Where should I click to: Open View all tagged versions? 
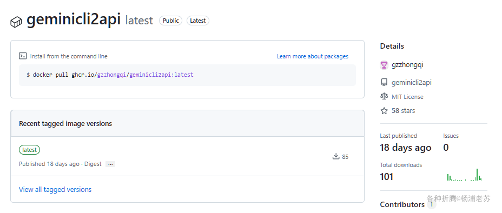pyautogui.click(x=55, y=189)
